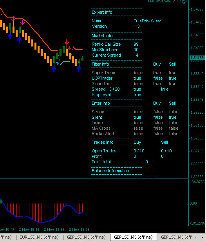Click the MA Cross entry label
Image resolution: width=206 pixels, height=241 pixels.
coord(101,128)
